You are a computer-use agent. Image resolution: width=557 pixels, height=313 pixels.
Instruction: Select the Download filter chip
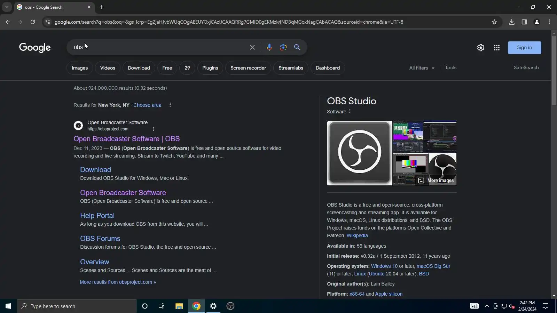point(139,68)
